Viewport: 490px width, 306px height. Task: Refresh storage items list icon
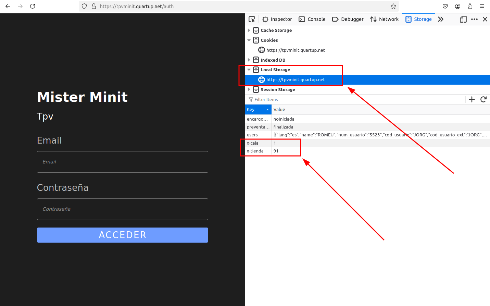click(483, 99)
